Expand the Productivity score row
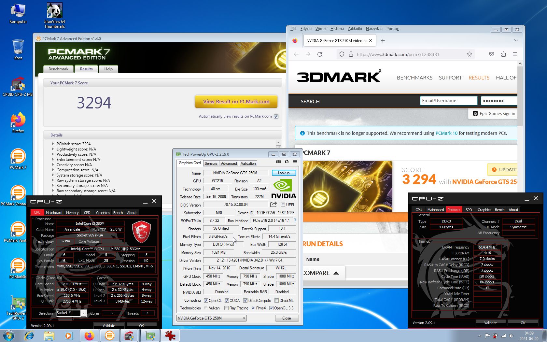This screenshot has width=547, height=342. pyautogui.click(x=53, y=154)
